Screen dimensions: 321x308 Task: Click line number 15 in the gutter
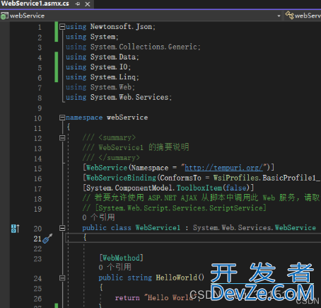[37, 169]
